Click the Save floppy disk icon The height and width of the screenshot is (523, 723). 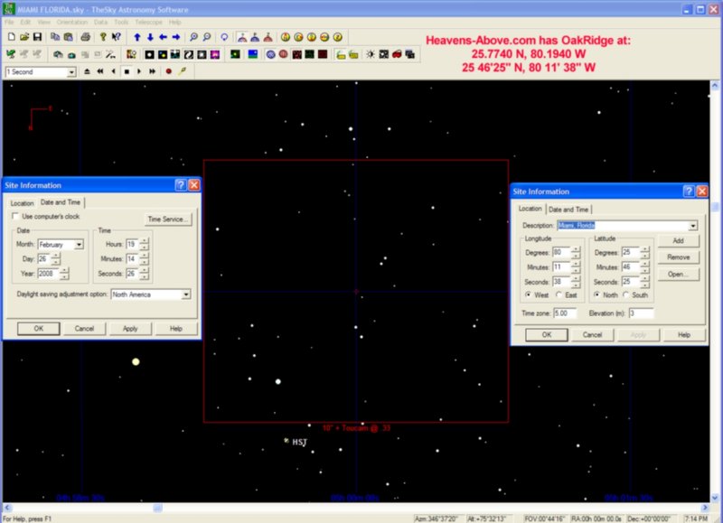[37, 37]
